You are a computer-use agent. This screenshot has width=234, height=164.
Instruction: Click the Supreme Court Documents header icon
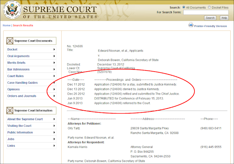click(10, 41)
